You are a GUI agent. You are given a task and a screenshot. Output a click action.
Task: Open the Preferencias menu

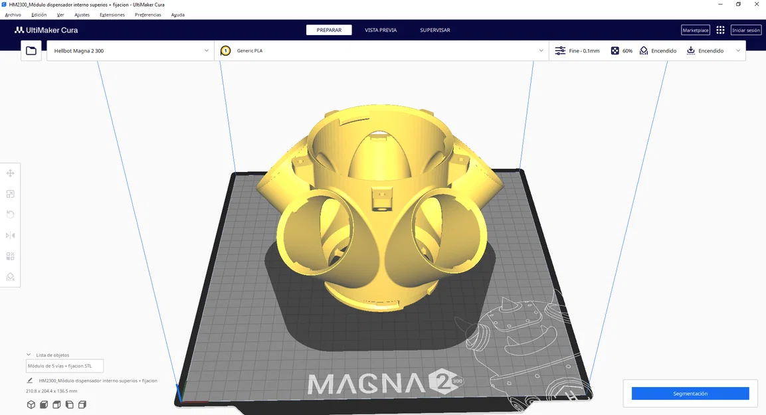[148, 15]
